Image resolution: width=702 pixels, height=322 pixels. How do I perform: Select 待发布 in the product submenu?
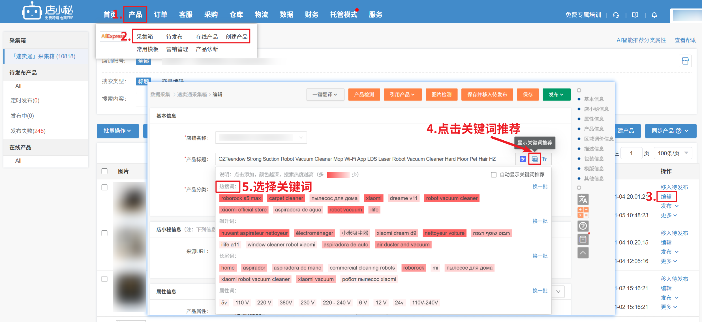[174, 37]
